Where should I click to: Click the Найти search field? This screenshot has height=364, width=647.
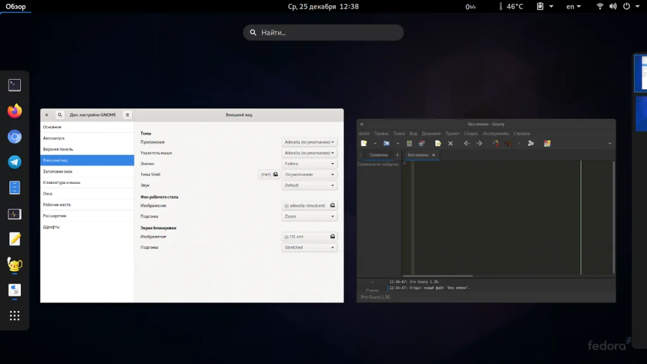coord(323,32)
